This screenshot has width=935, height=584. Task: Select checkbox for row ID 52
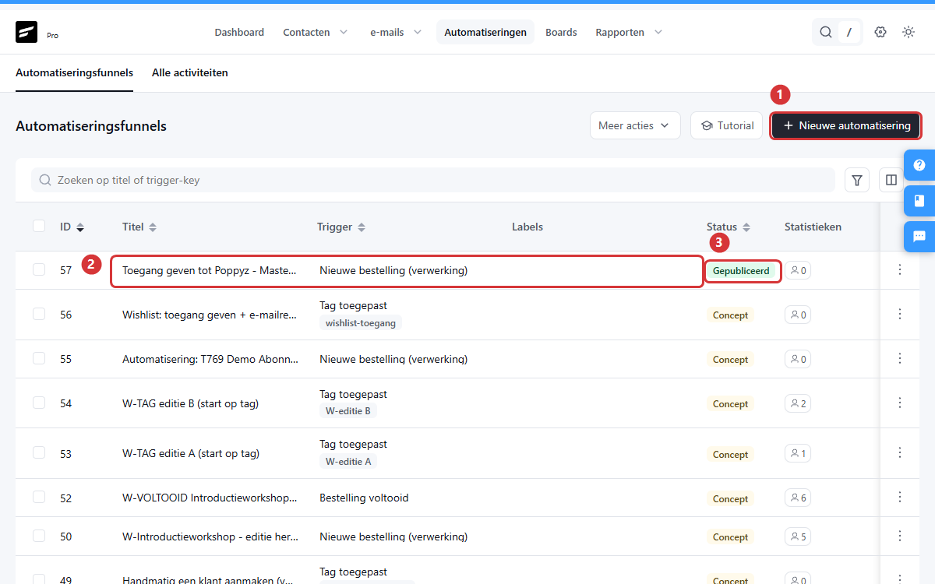(39, 497)
